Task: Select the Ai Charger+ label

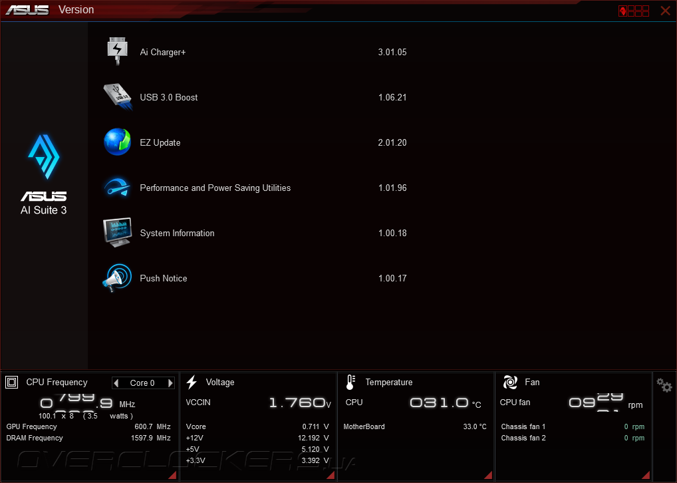Action: [163, 53]
